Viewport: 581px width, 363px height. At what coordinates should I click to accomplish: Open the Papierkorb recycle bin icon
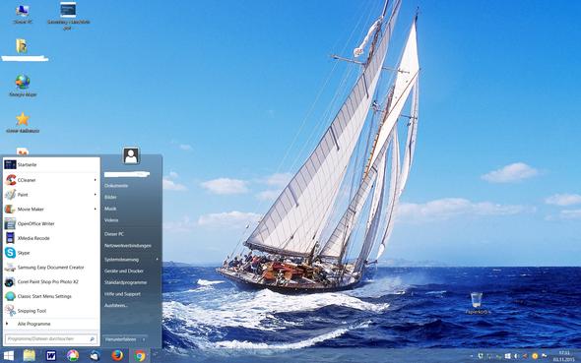pos(477,303)
